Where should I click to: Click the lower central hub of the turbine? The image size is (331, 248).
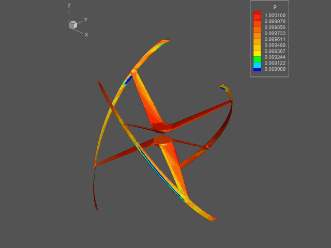162,140
